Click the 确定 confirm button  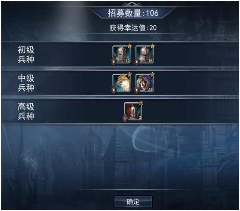point(133,202)
